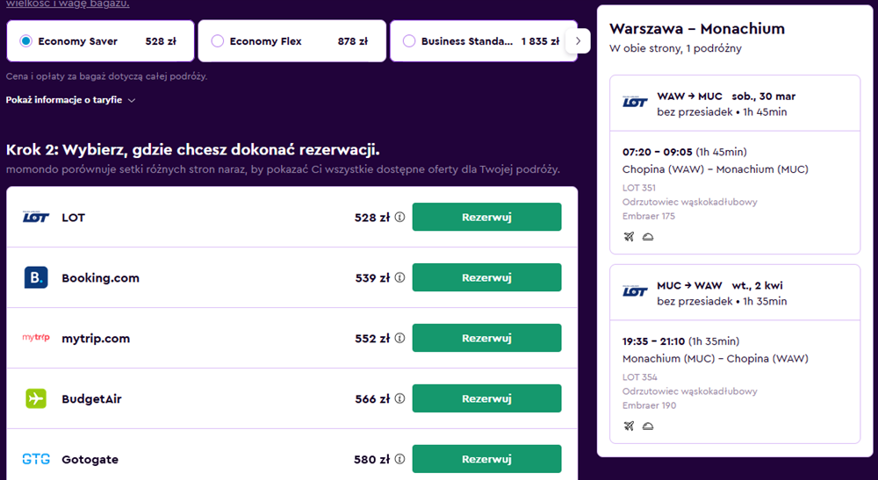The height and width of the screenshot is (480, 878).
Task: Click the Booking.com logo icon
Action: coord(36,277)
